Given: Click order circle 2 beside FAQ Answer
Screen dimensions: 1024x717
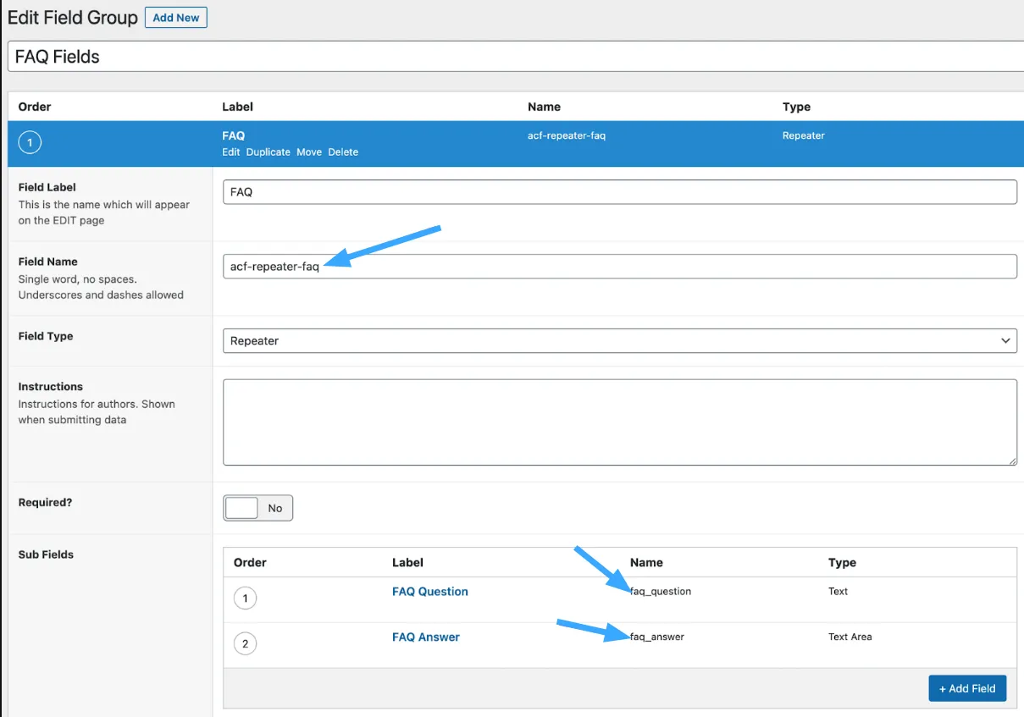Looking at the screenshot, I should click(x=245, y=644).
